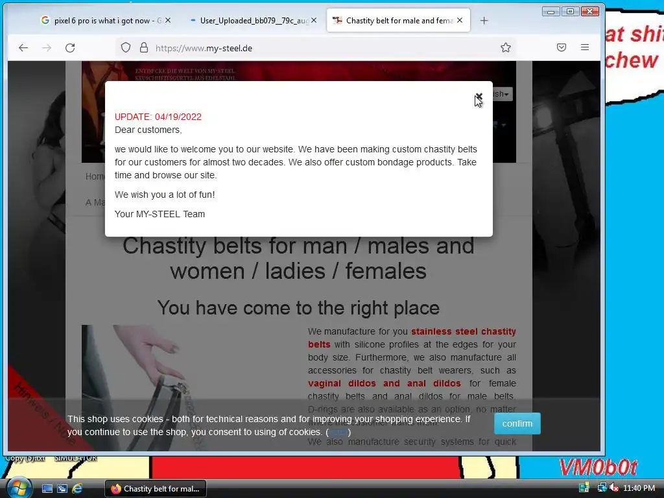Click the Switch between windows icon
Viewport: 664px width, 498px height.
tap(62, 489)
